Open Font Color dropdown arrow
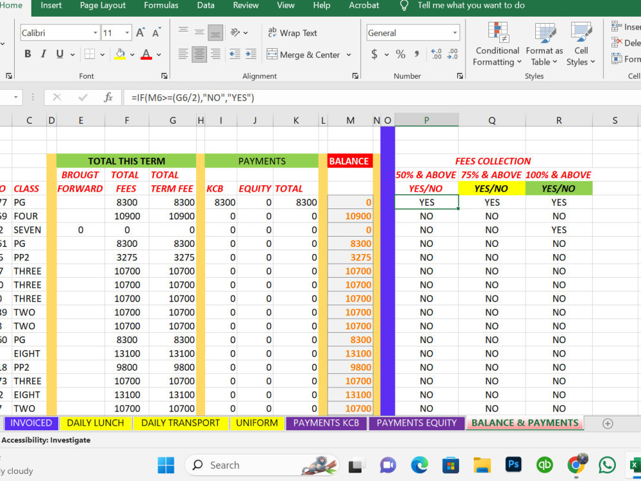 (158, 55)
